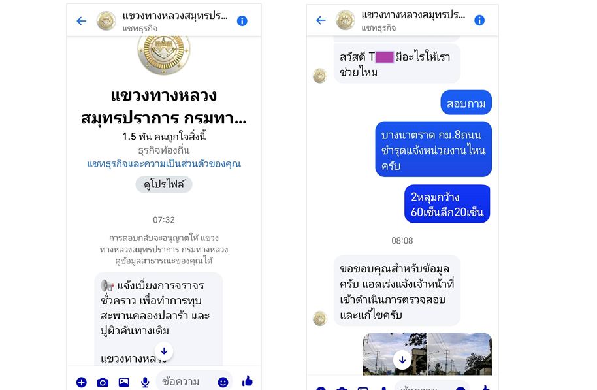597x390 pixels.
Task: Click ดูโปรไฟล์ button
Action: click(x=164, y=185)
